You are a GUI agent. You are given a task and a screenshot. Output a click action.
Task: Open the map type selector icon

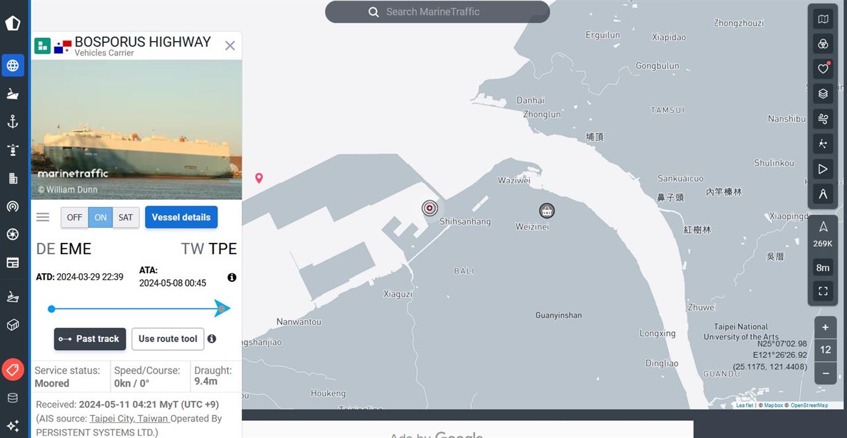click(823, 19)
